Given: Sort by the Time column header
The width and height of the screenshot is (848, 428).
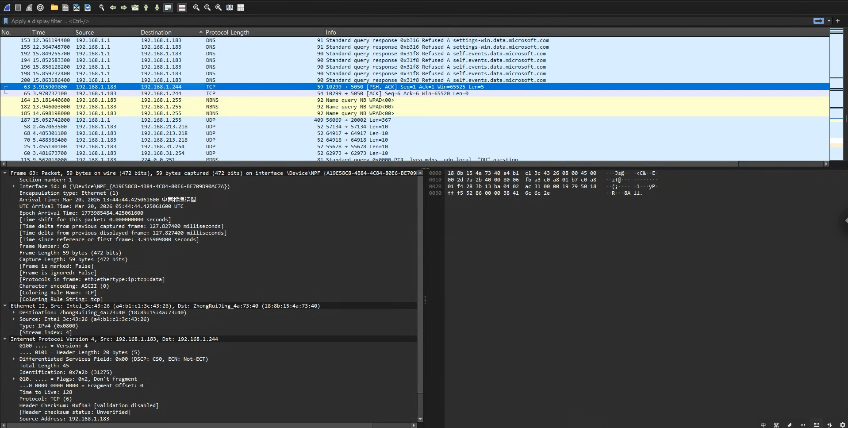Looking at the screenshot, I should click(x=52, y=32).
